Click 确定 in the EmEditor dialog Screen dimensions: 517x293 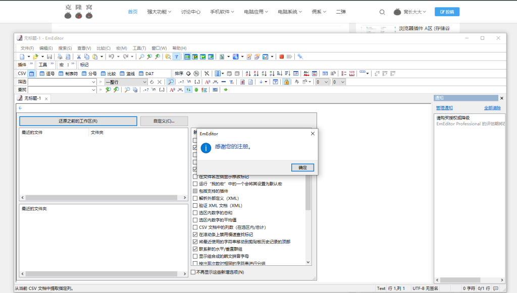pyautogui.click(x=302, y=167)
